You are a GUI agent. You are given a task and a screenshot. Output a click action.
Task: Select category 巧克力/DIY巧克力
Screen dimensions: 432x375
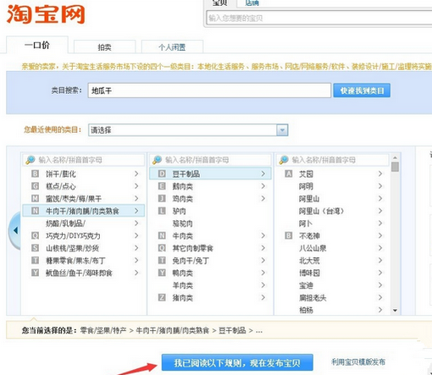click(x=84, y=235)
